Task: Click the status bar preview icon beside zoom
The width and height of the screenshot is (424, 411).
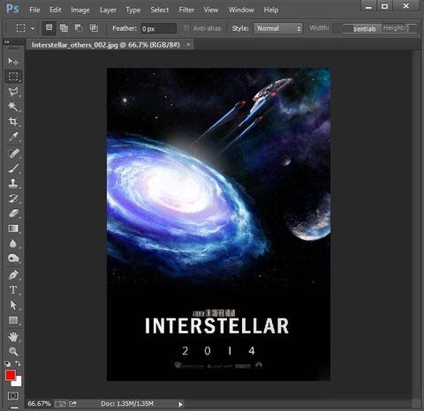Action: coord(60,404)
